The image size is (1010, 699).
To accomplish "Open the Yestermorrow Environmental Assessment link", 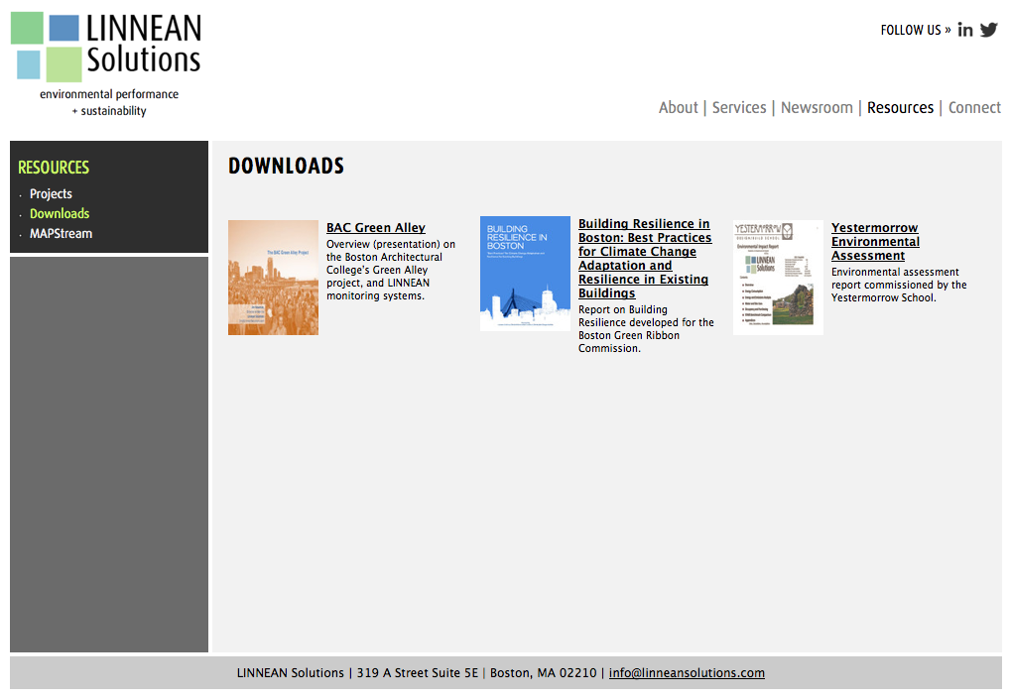I will tap(875, 241).
